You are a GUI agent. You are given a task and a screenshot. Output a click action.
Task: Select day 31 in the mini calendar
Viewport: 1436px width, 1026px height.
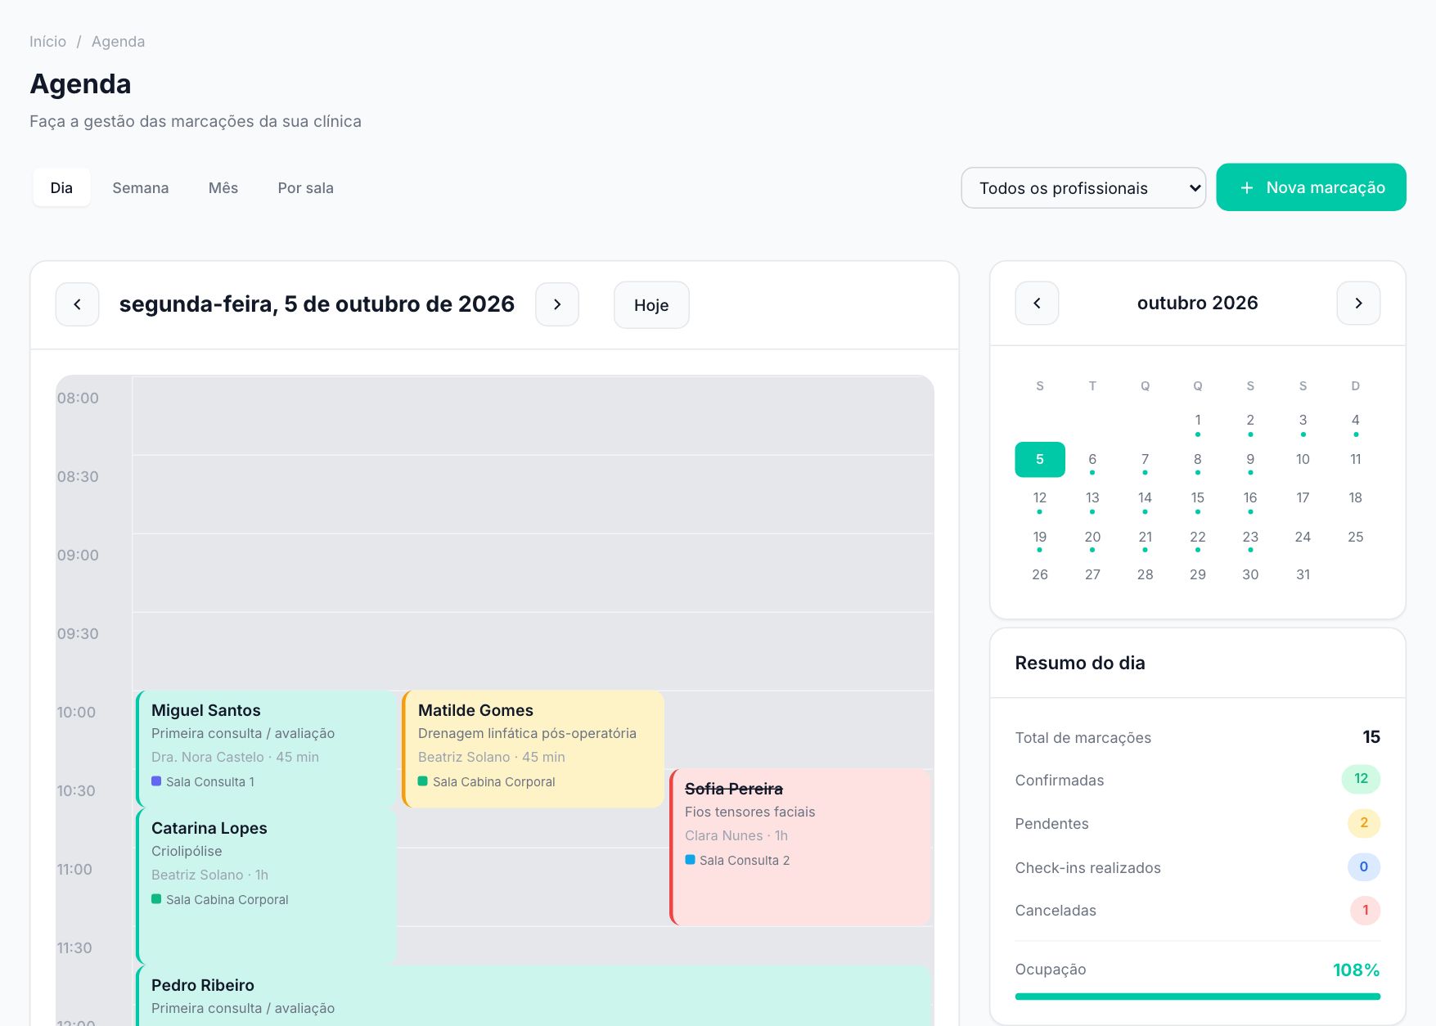[1303, 574]
